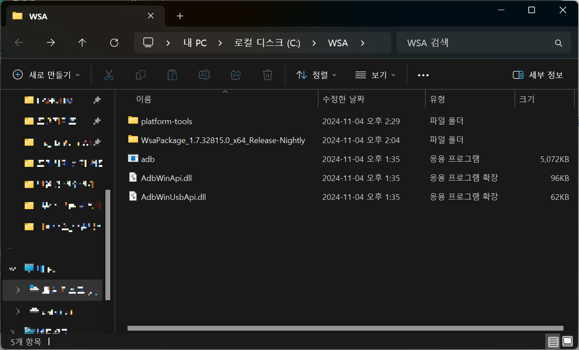Screen dimensions: 579x350
Task: Select the adb file name
Action: point(148,159)
